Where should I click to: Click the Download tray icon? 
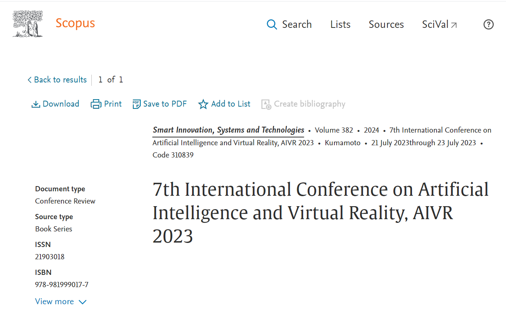click(36, 104)
